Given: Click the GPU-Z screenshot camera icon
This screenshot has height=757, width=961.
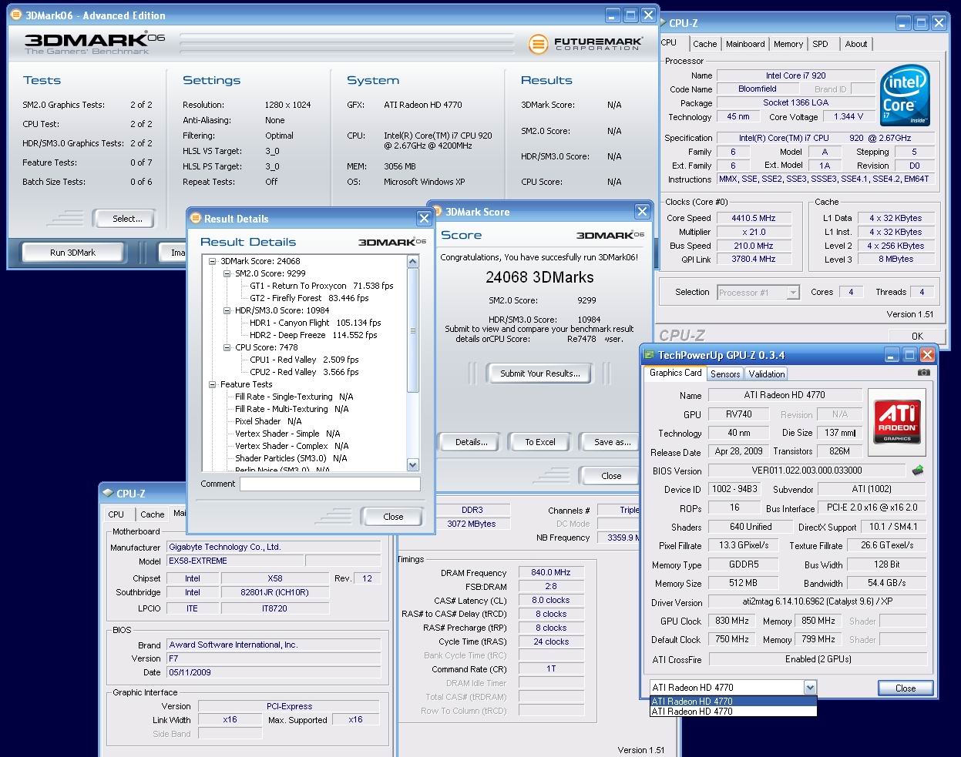Looking at the screenshot, I should click(x=923, y=373).
